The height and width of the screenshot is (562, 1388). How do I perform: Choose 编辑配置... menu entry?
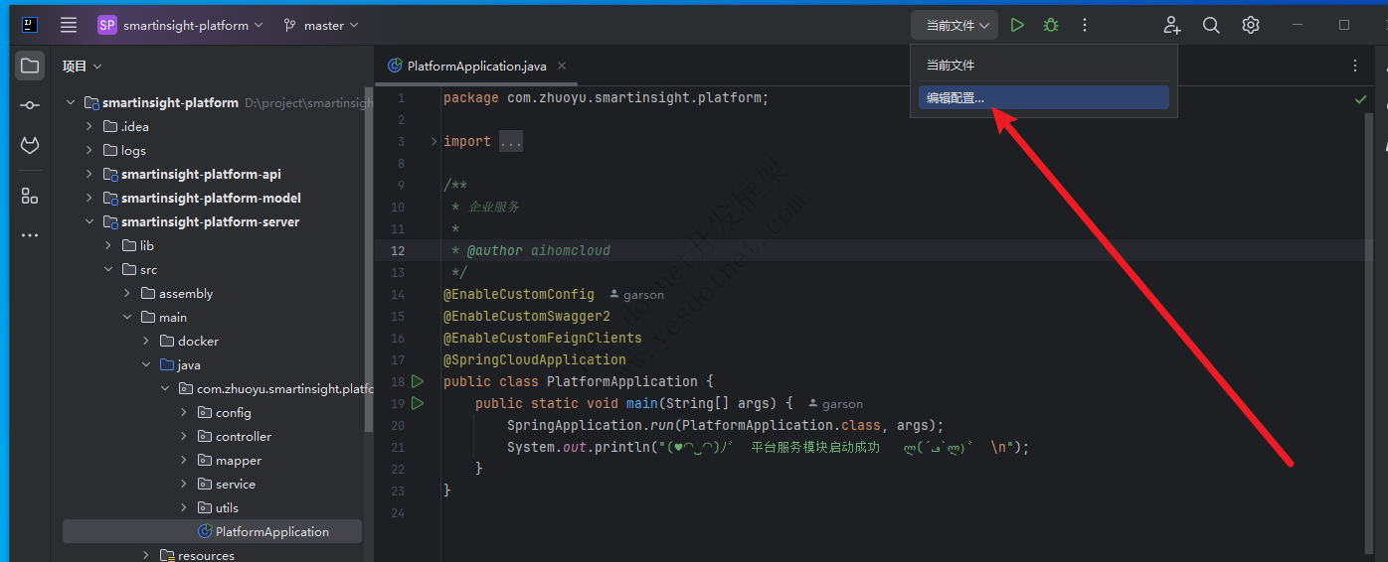1043,97
